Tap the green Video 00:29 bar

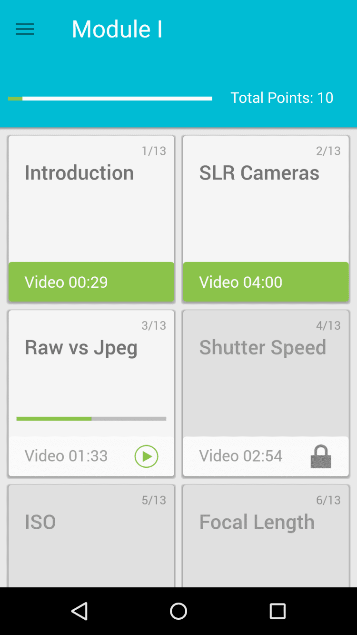91,282
